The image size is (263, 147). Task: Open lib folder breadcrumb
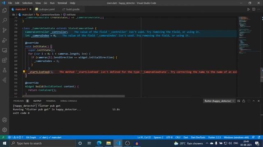click(x=14, y=15)
